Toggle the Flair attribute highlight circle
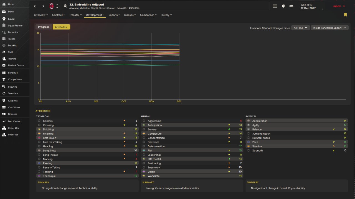 (144, 151)
